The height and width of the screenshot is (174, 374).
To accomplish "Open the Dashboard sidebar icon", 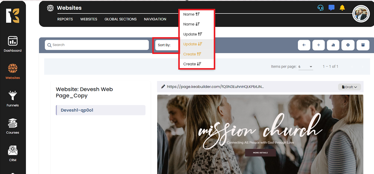I will pos(12,44).
